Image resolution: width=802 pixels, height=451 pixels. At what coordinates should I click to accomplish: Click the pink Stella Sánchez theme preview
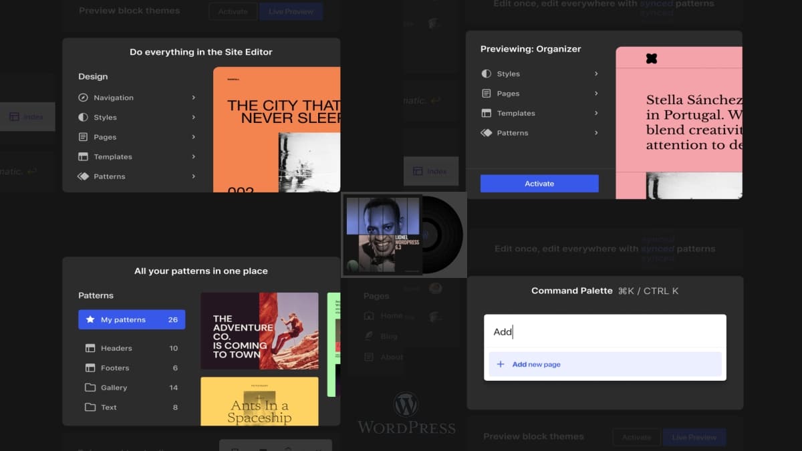678,123
